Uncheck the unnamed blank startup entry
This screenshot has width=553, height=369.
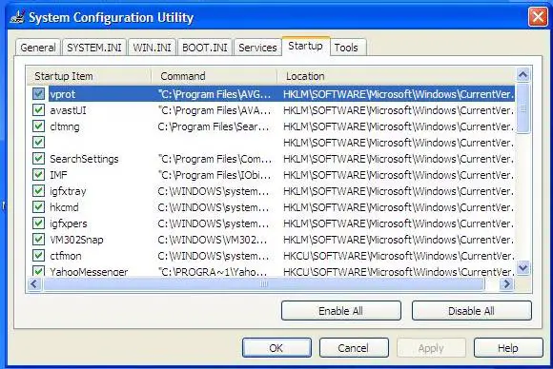[x=38, y=143]
